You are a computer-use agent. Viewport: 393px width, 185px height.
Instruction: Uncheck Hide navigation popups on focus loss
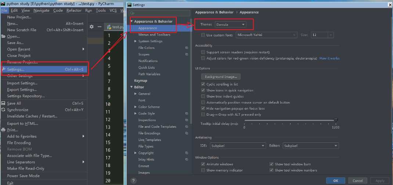(x=203, y=108)
